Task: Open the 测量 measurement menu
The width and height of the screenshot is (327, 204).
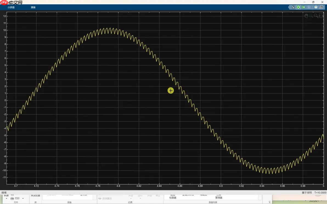Action: tap(33, 7)
